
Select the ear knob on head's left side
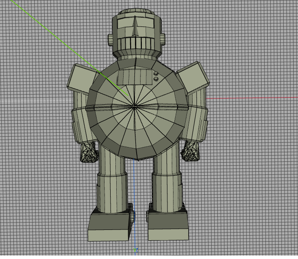[110, 40]
